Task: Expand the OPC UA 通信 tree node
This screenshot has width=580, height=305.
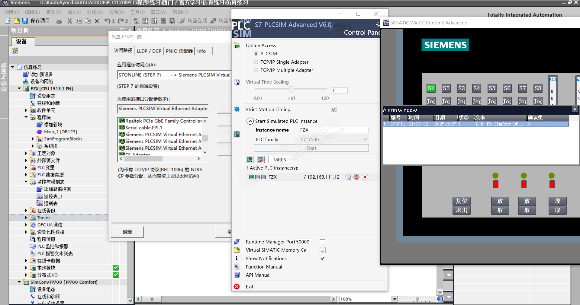Action: (x=26, y=225)
